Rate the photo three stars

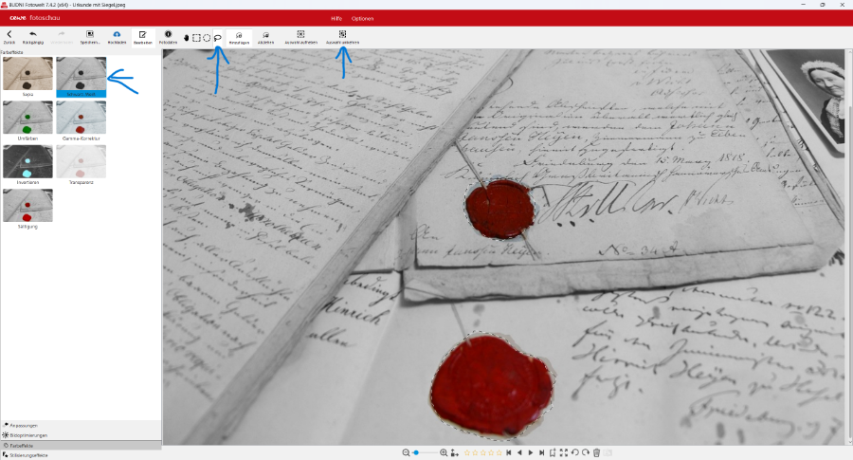(483, 453)
